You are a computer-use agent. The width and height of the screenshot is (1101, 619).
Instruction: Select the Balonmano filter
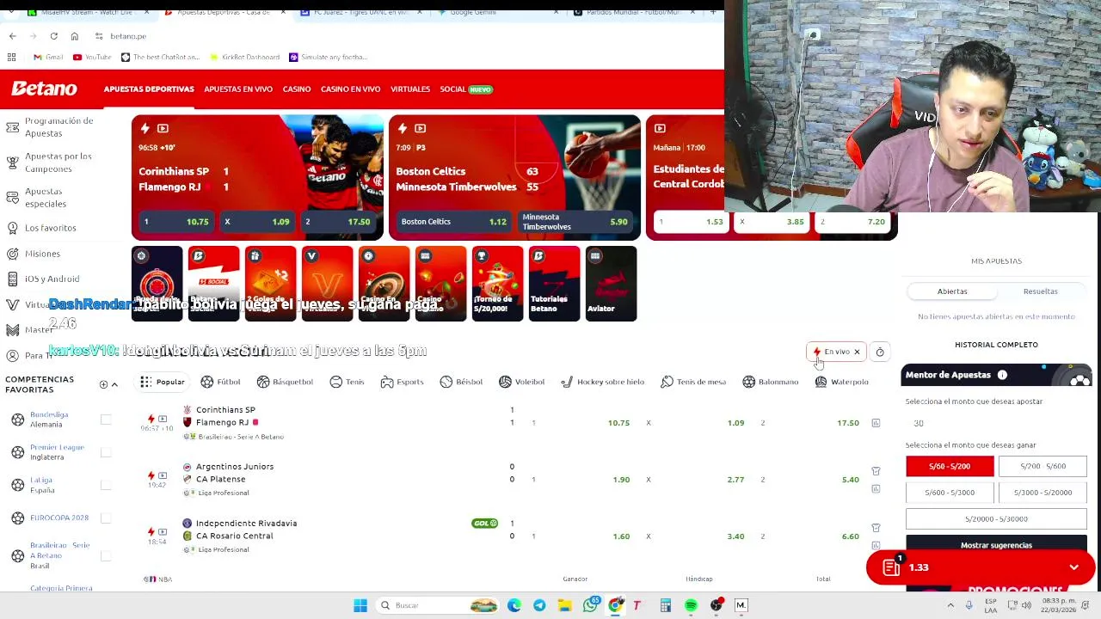tap(771, 382)
